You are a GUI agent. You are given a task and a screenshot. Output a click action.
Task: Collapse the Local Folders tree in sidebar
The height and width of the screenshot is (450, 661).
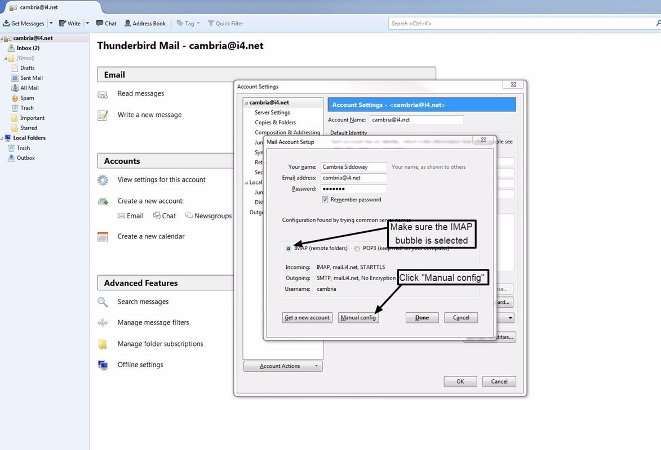(2, 138)
